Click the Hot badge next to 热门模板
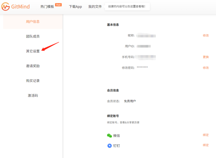The height and width of the screenshot is (158, 216). (x=58, y=5)
